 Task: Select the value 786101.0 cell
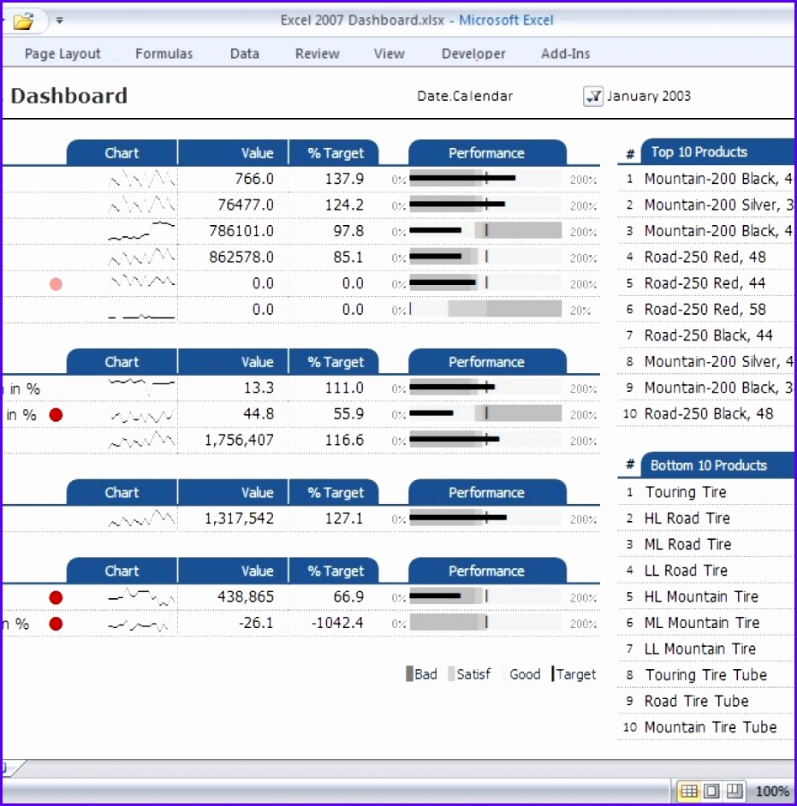(234, 231)
